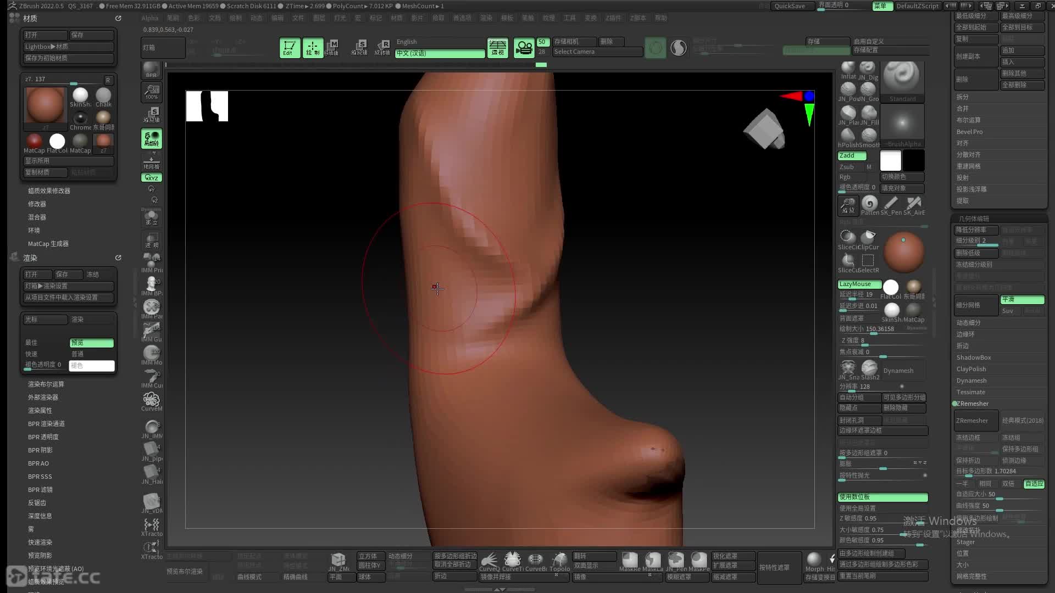
Task: Expand the BPR 阴影 section
Action: pyautogui.click(x=40, y=450)
